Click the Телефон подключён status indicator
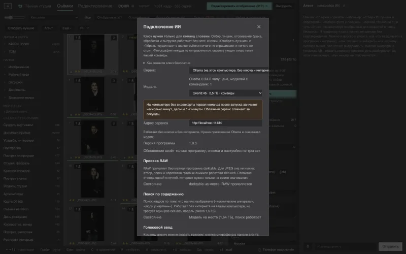The image size is (406, 254). pyautogui.click(x=276, y=249)
